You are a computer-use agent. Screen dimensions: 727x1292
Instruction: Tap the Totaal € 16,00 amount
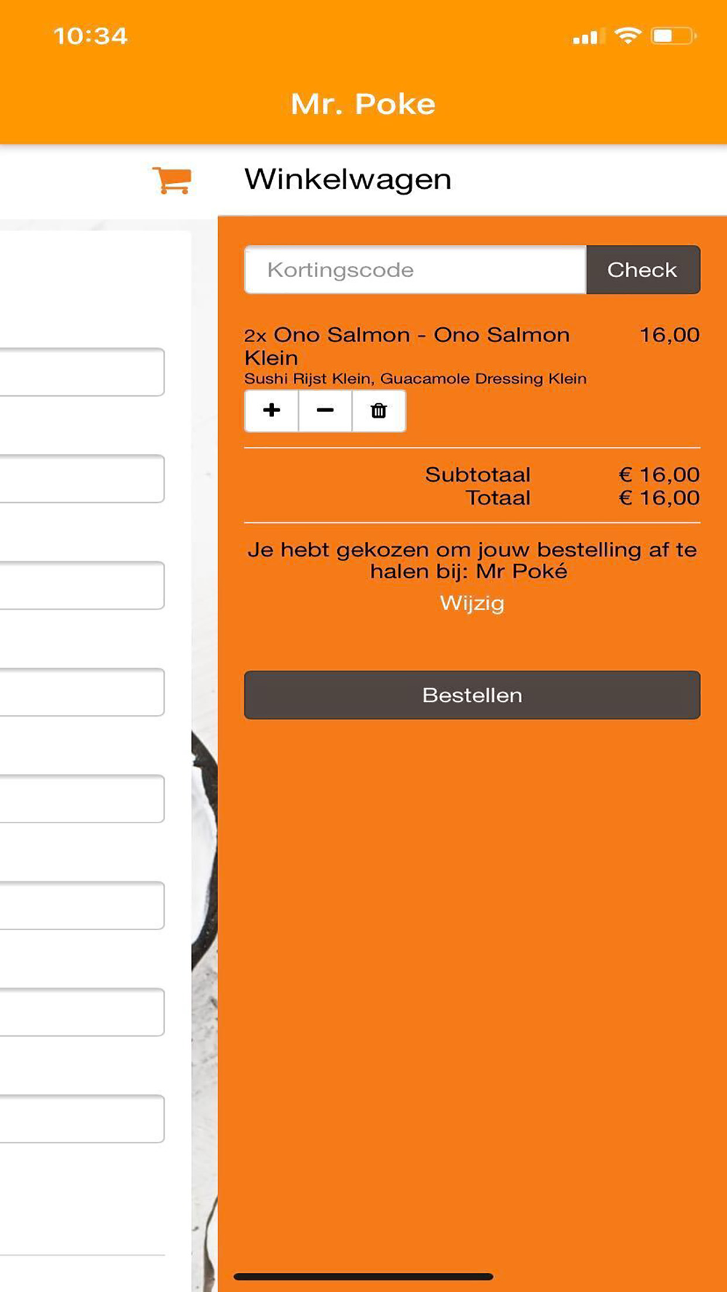(659, 498)
